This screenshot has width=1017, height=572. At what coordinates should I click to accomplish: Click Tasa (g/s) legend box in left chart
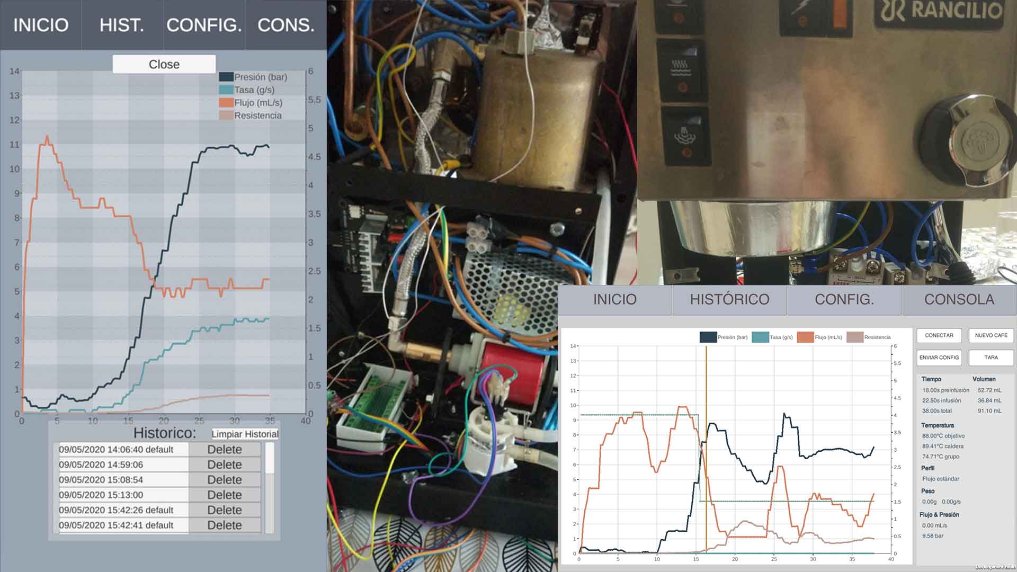pos(226,90)
